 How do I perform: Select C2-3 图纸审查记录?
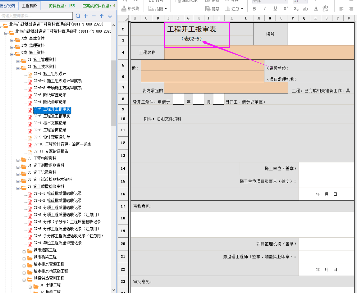50,95
